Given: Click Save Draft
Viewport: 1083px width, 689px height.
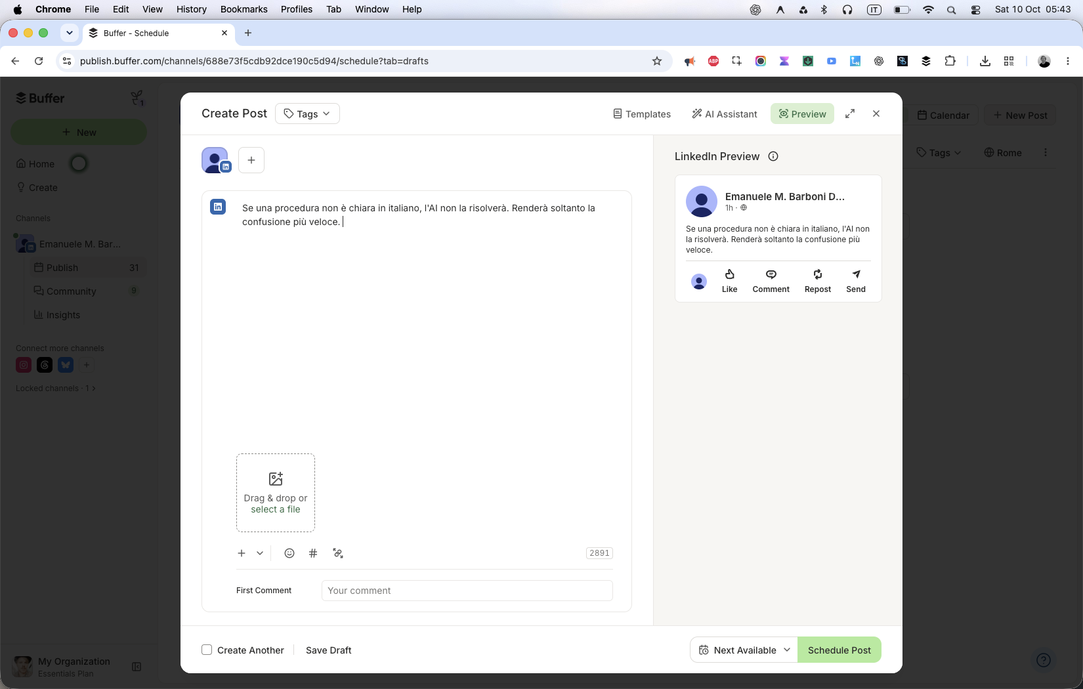Looking at the screenshot, I should 329,650.
